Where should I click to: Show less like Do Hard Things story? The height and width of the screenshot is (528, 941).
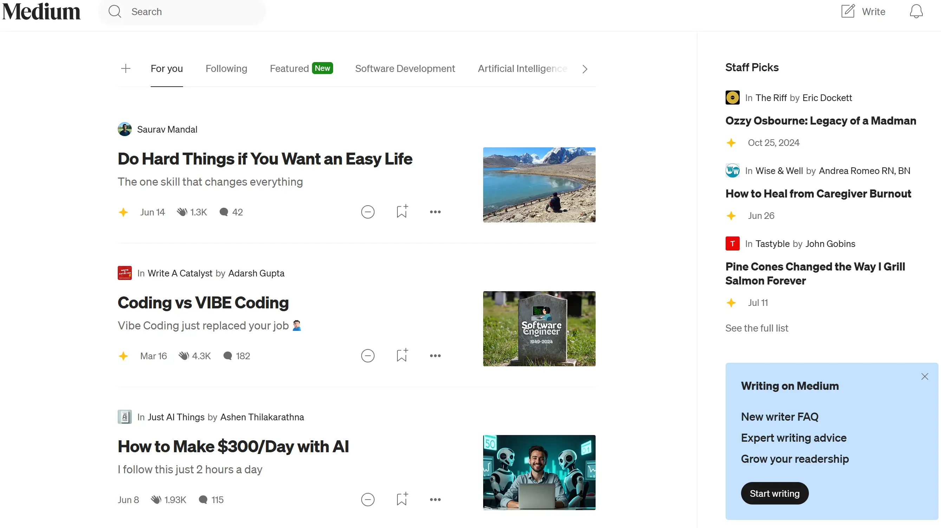(x=368, y=212)
